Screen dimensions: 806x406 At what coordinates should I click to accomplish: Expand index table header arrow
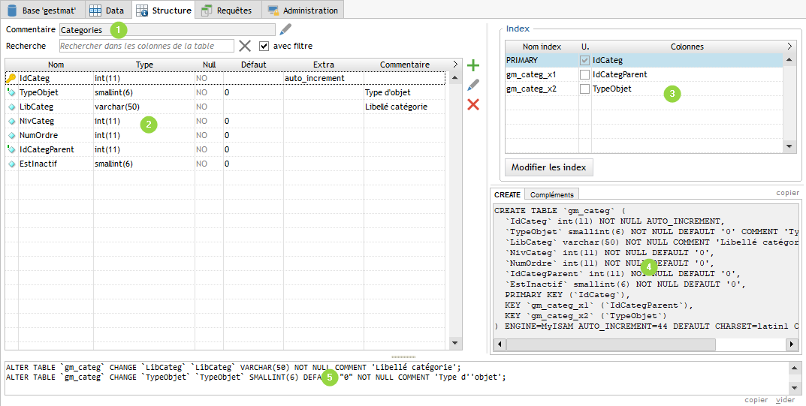[789, 47]
